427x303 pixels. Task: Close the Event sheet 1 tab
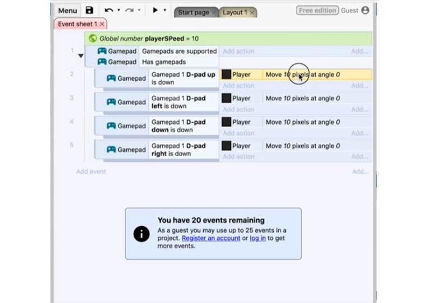[102, 24]
